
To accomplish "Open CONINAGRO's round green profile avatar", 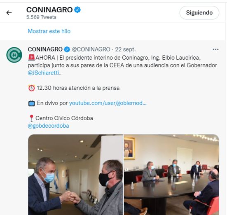I will (x=14, y=55).
